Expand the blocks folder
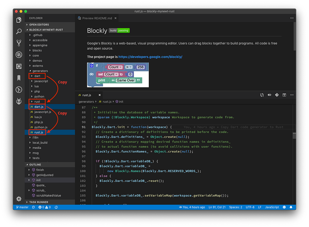The image size is (309, 227). pos(50,50)
